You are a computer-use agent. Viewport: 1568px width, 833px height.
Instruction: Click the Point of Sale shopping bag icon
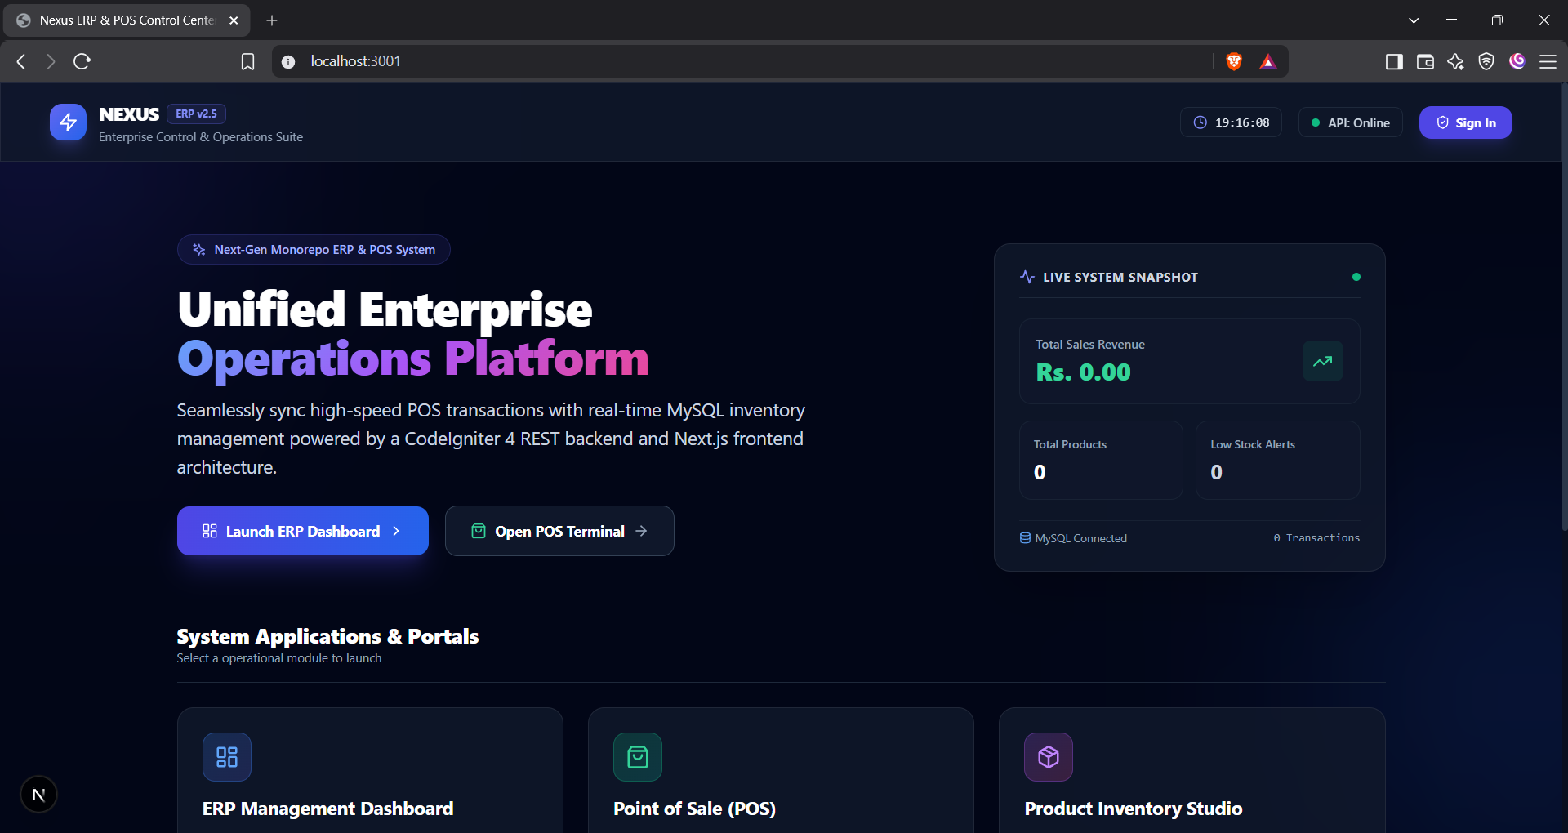coord(638,757)
